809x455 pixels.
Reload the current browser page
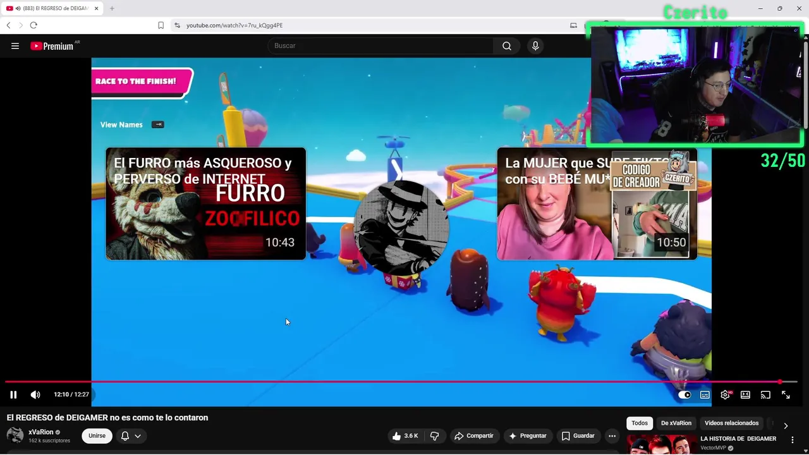(33, 25)
